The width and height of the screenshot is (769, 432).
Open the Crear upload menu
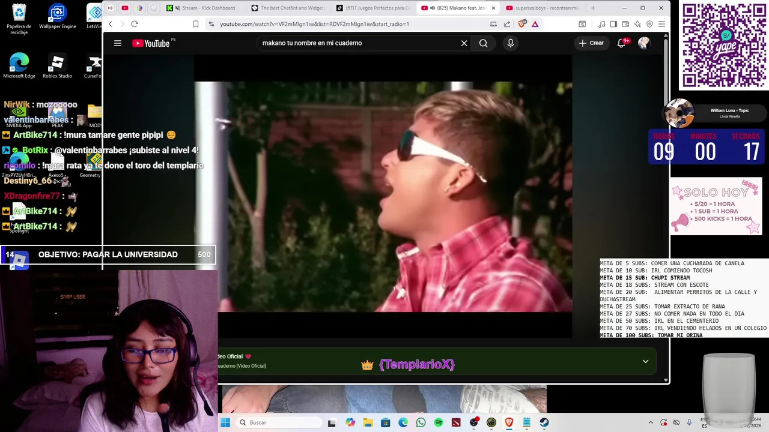tap(591, 43)
